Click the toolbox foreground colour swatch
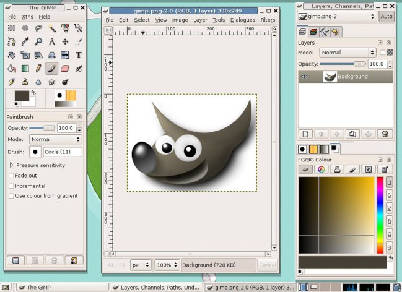This screenshot has width=402, height=292. pyautogui.click(x=22, y=95)
